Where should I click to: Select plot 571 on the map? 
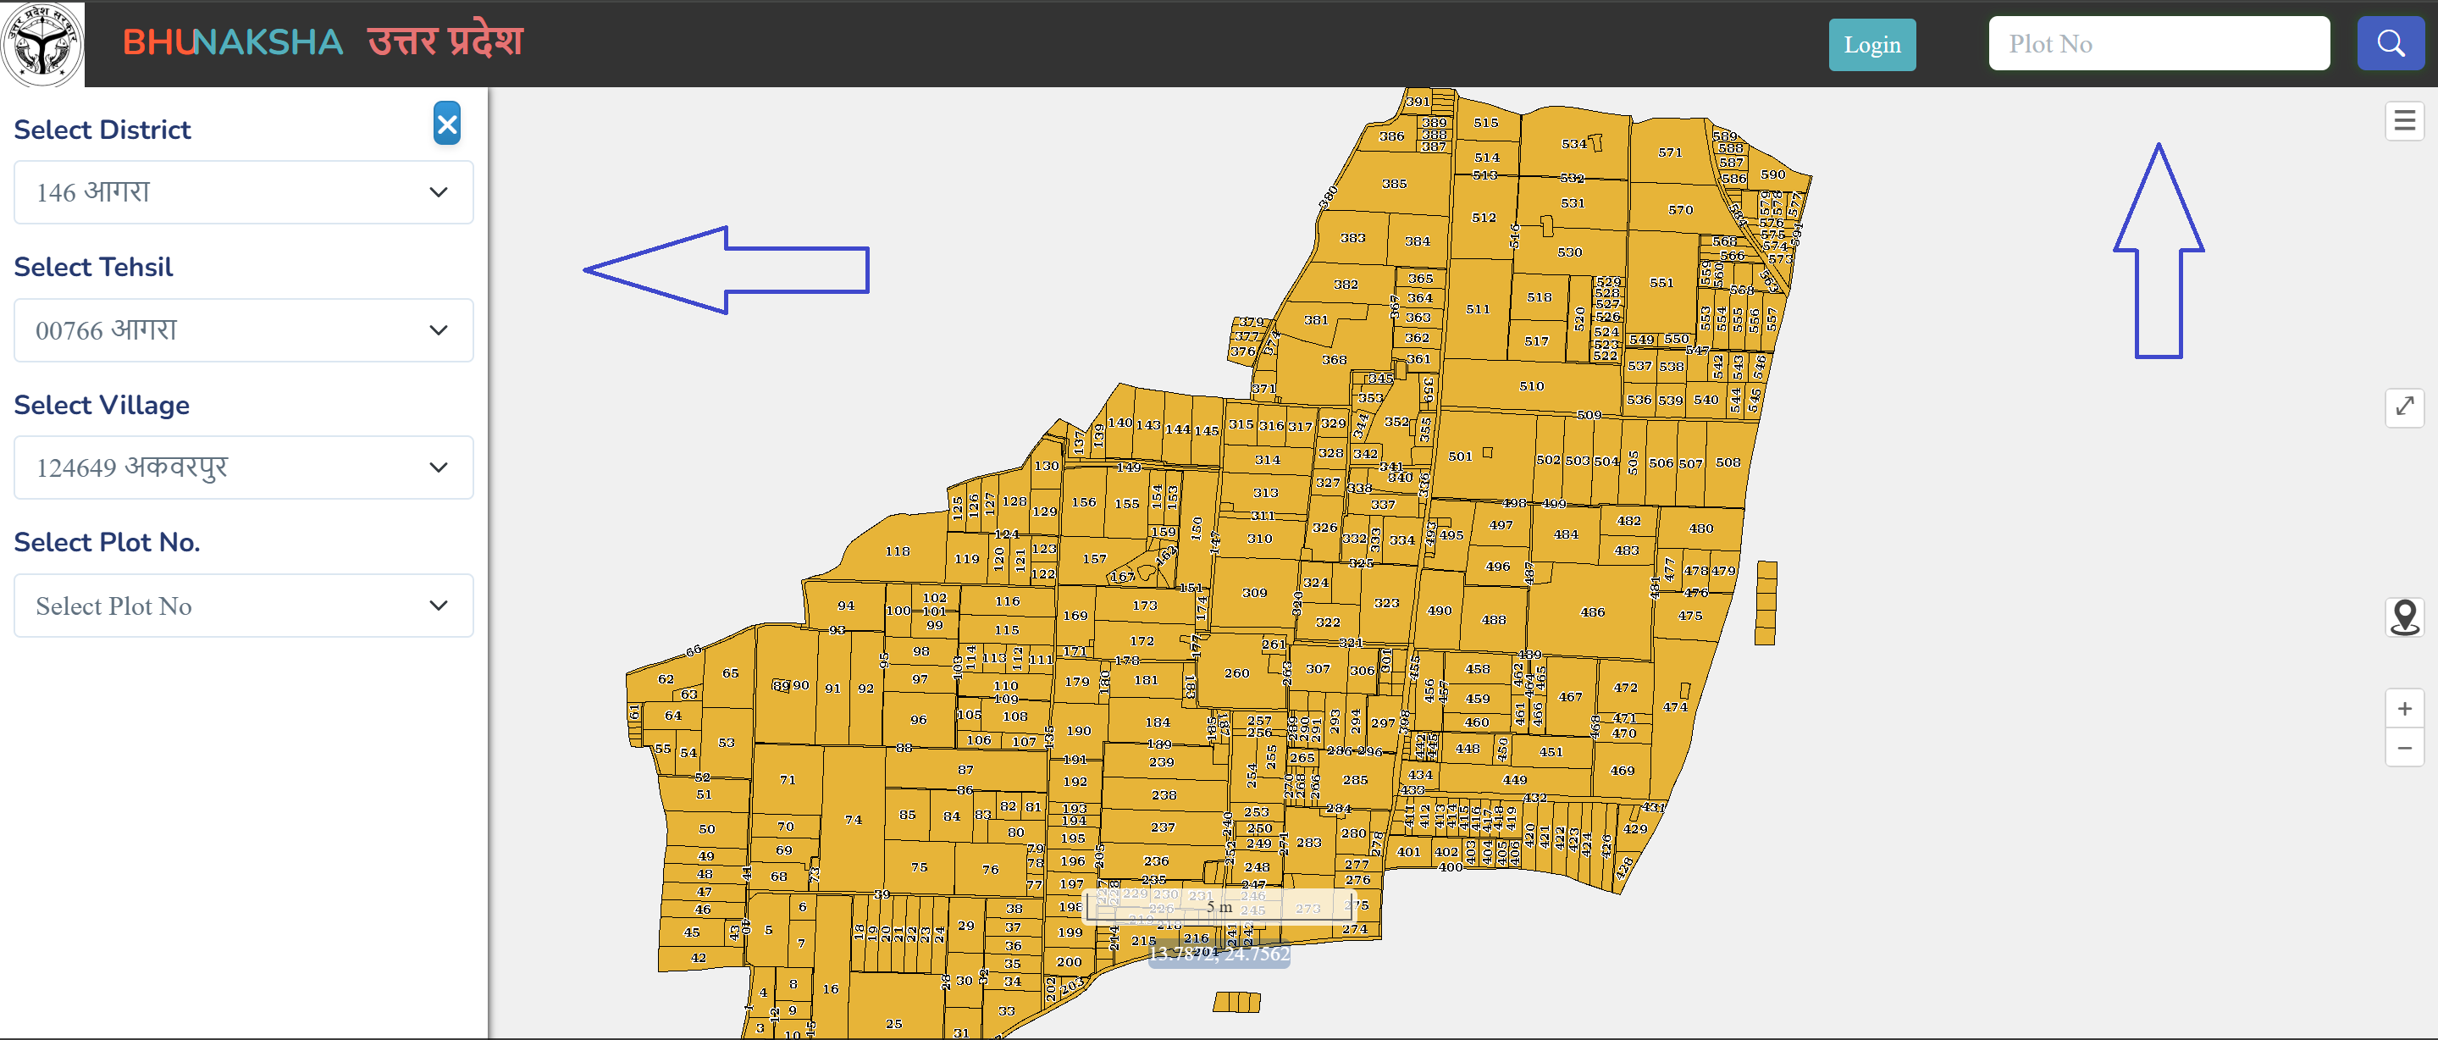coord(1669,152)
